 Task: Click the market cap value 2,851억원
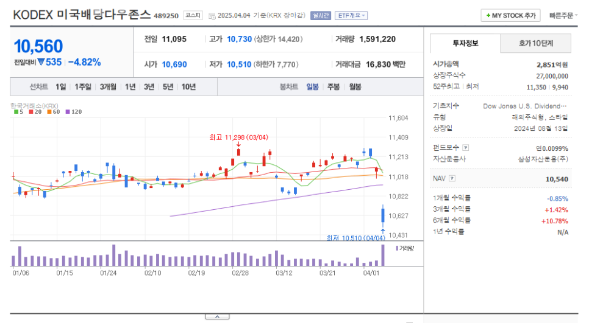[552, 65]
